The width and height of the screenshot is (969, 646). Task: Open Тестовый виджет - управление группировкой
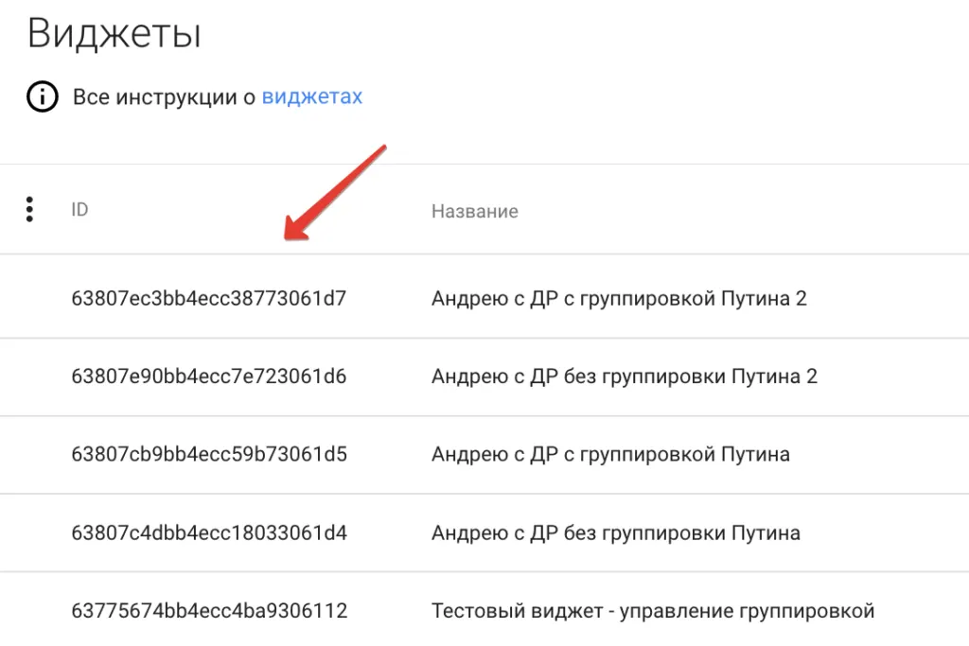pos(653,611)
